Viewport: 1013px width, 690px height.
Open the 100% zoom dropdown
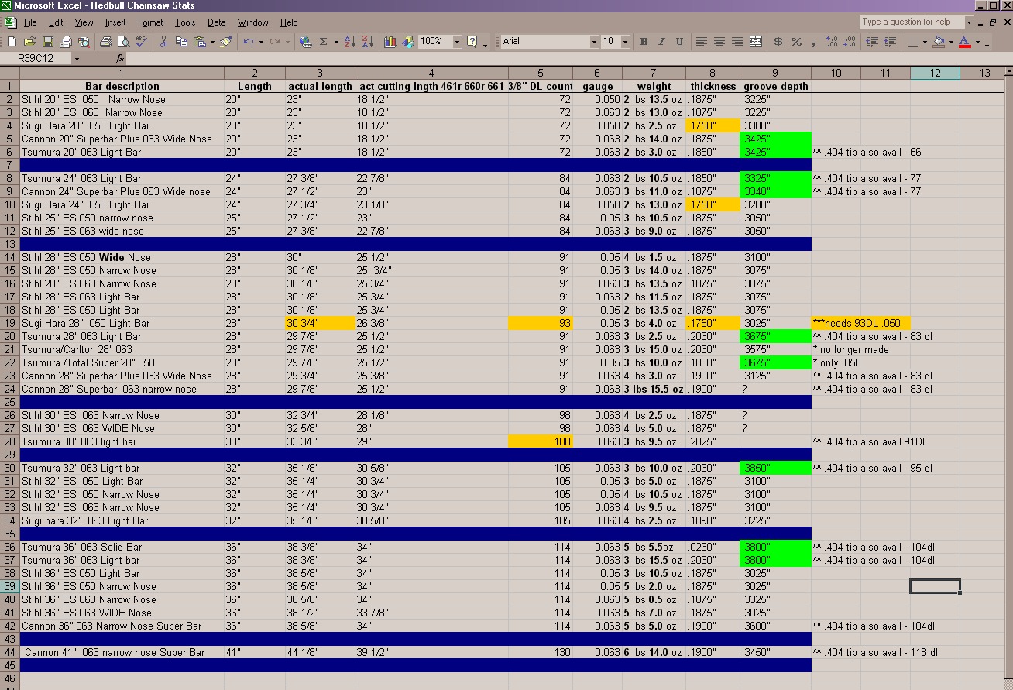pos(457,42)
